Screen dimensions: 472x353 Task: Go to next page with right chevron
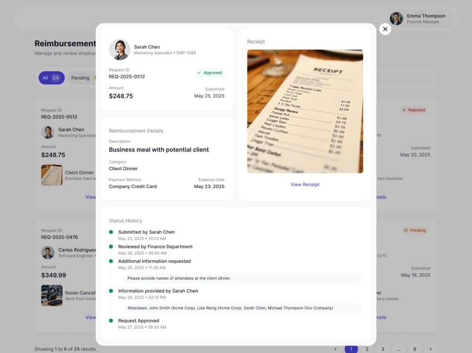[x=430, y=349]
